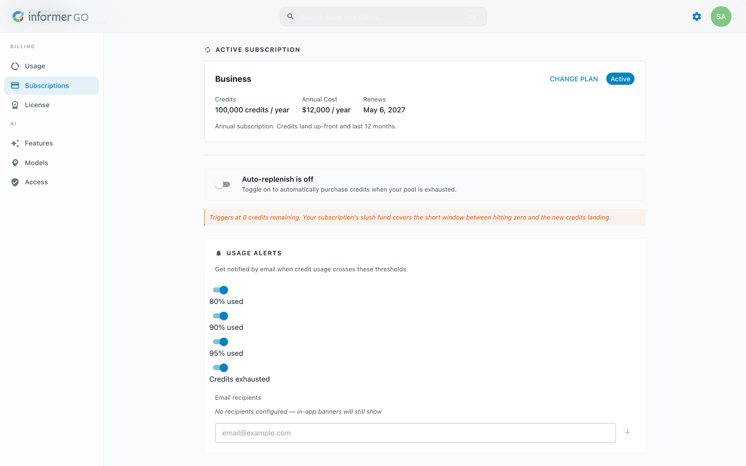746x466 pixels.
Task: Click the 'Annual Cost' label
Action: pyautogui.click(x=319, y=99)
